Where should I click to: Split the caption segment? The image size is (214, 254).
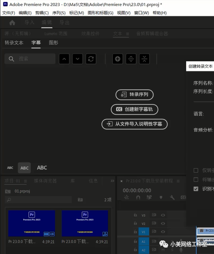131,59
